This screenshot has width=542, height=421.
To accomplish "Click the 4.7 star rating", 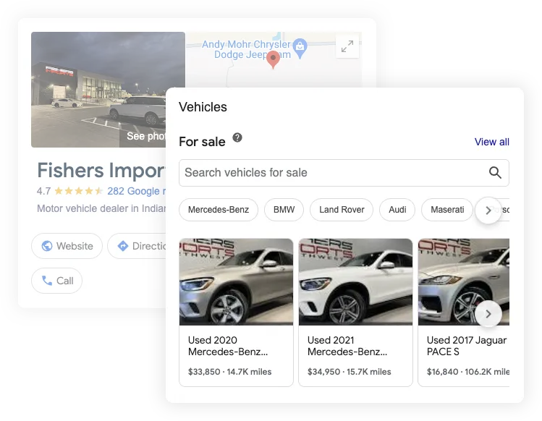I will [x=69, y=191].
